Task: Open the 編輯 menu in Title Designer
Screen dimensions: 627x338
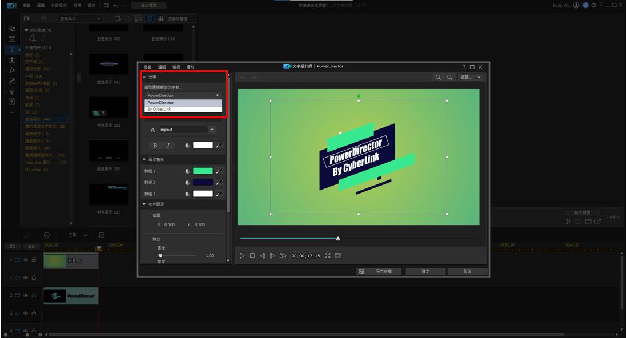Action: tap(162, 67)
